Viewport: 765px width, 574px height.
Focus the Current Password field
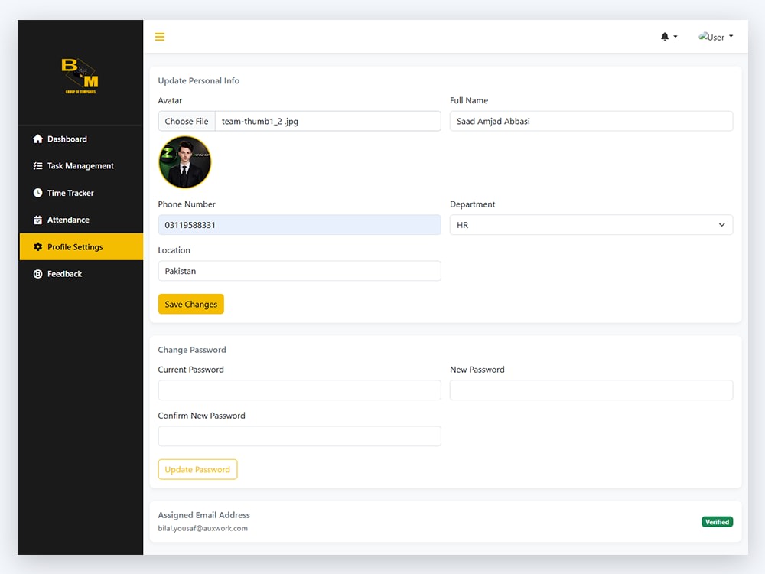pos(299,390)
